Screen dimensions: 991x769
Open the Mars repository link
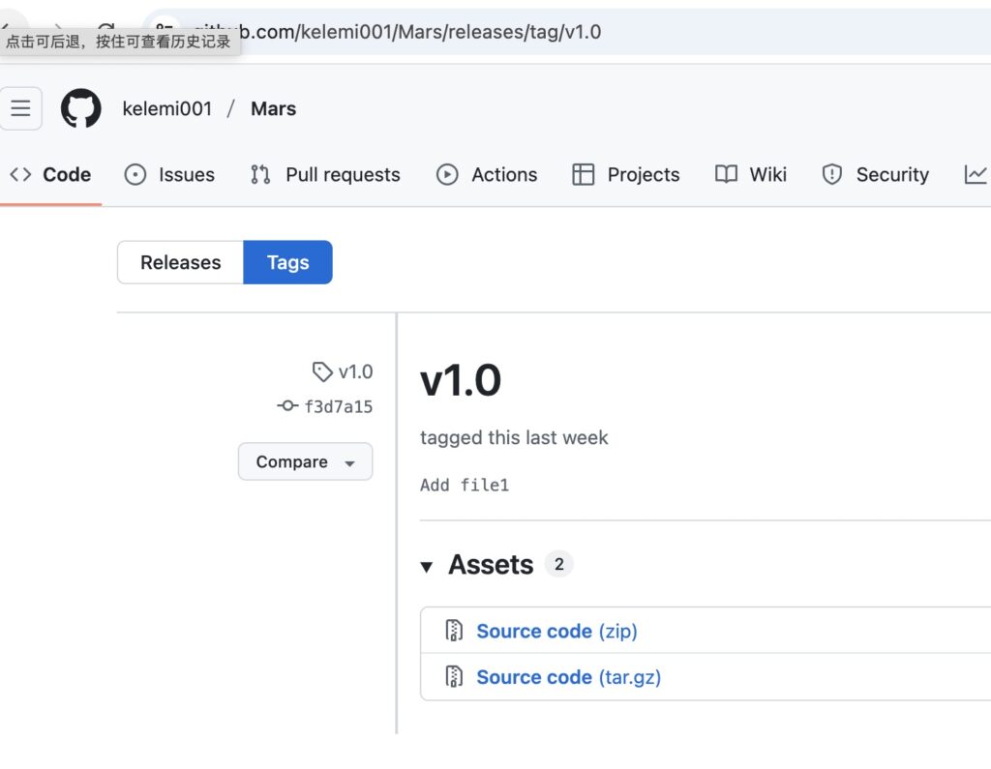[x=273, y=108]
